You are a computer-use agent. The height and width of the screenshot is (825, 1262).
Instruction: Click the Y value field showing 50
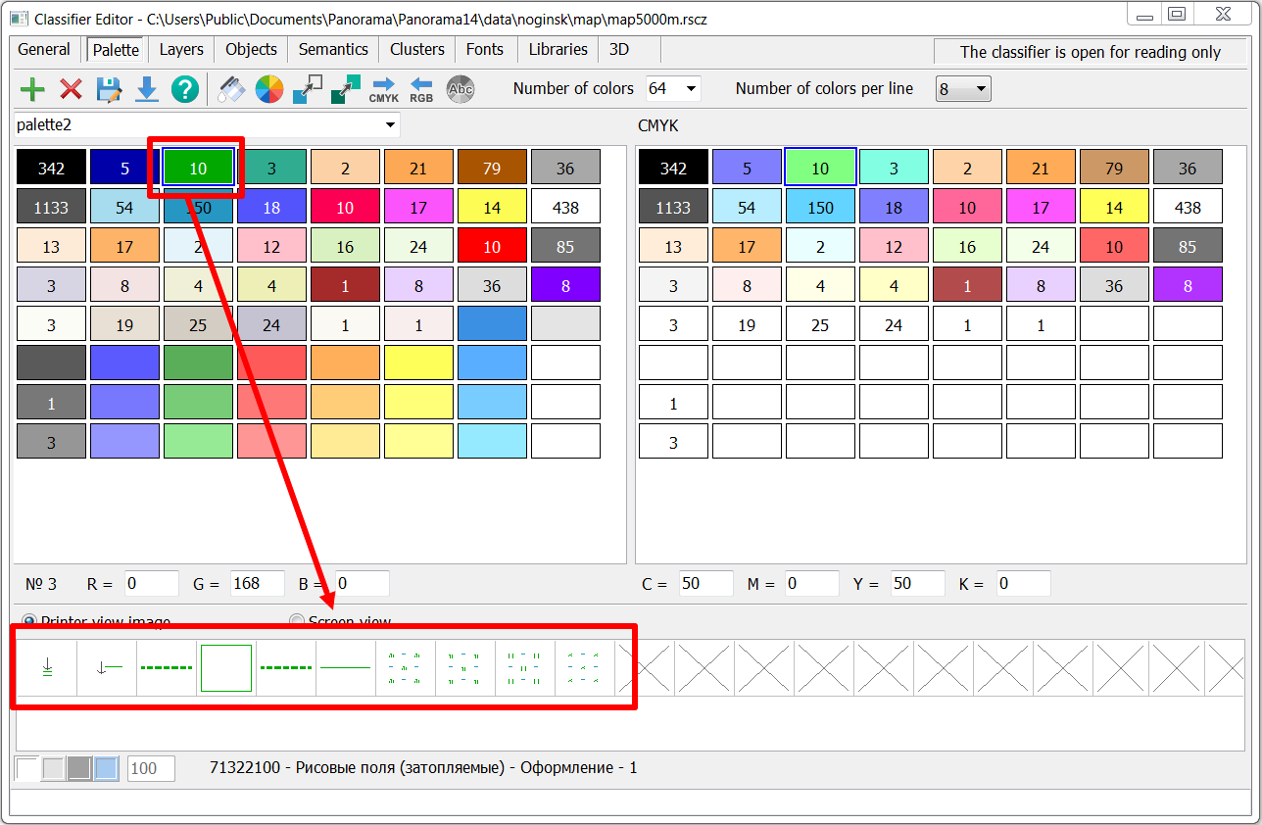[x=917, y=584]
